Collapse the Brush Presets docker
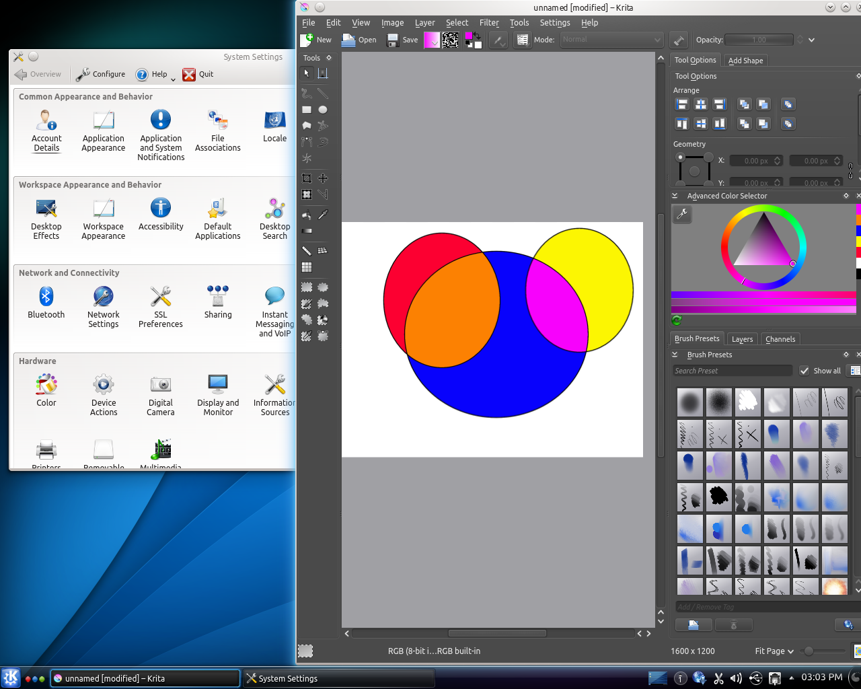 point(675,355)
